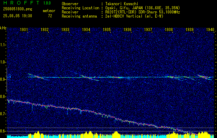Click the R820T2(RTL-SDR) SDR-Sharp receiver text

point(142,12)
